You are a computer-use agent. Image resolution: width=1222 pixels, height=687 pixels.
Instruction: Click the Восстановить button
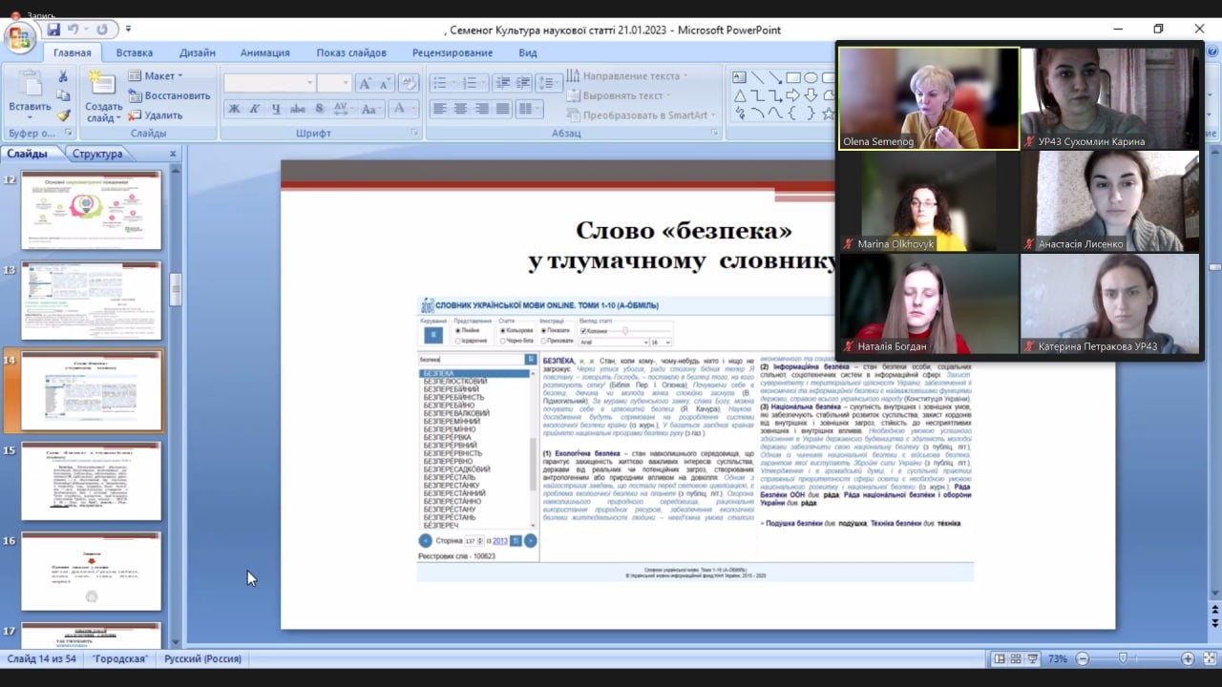pos(169,95)
